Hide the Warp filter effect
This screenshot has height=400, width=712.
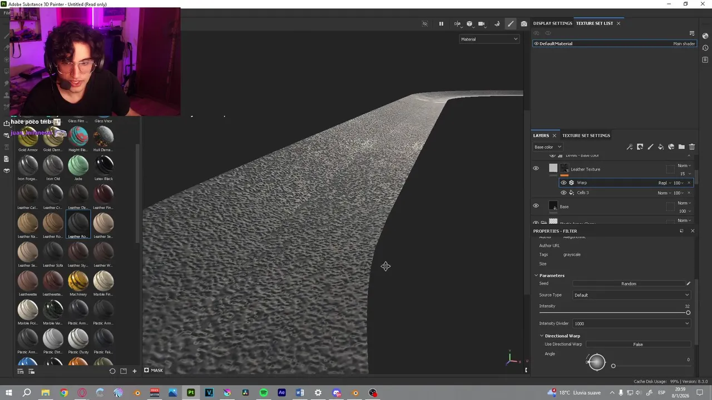563,183
